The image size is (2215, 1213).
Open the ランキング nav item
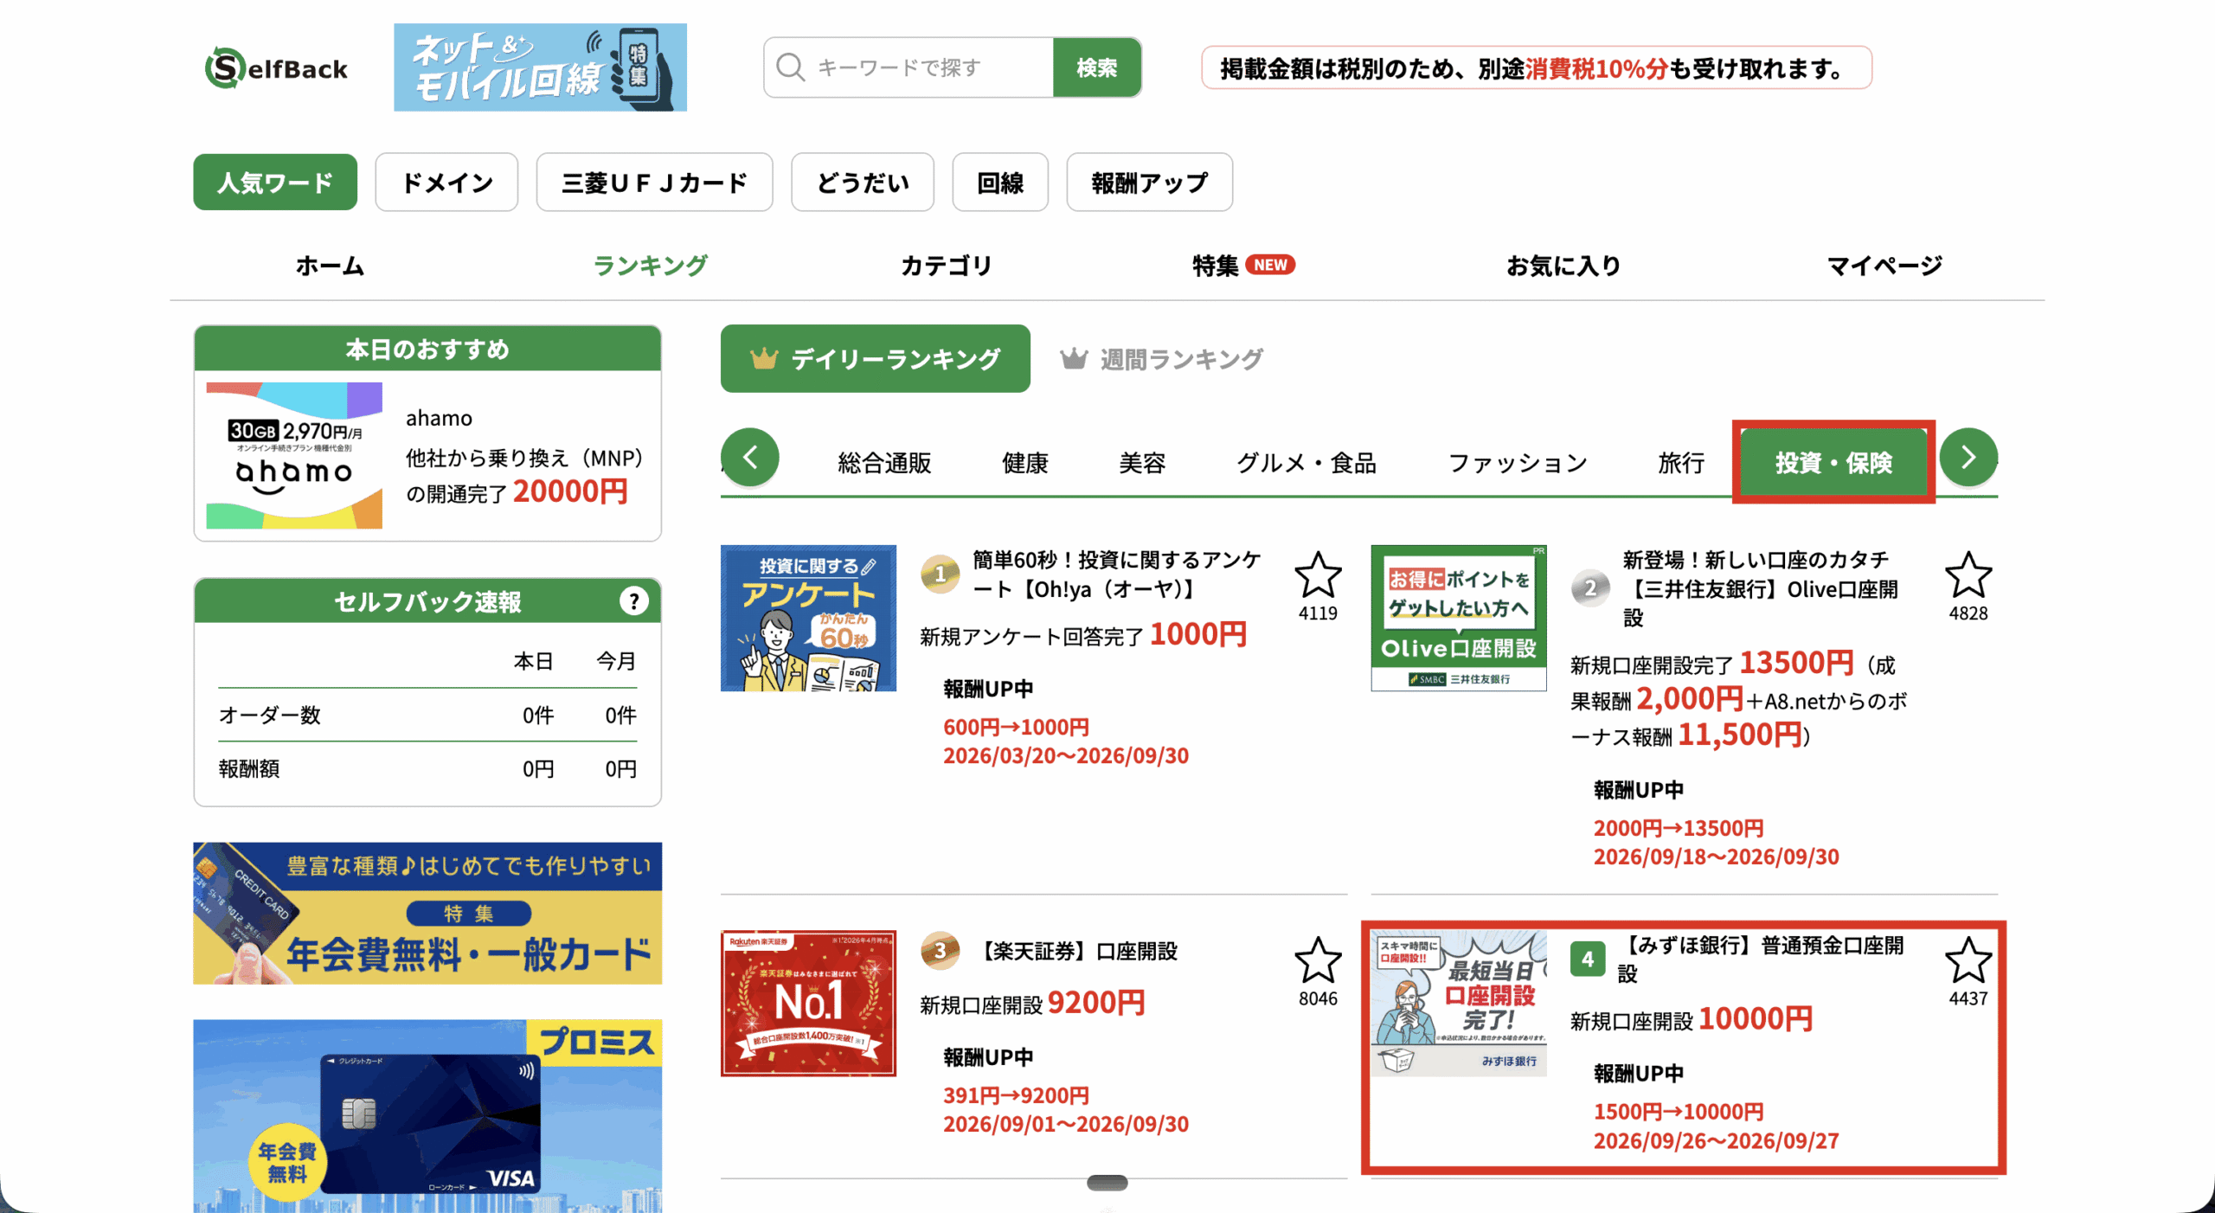coord(651,266)
